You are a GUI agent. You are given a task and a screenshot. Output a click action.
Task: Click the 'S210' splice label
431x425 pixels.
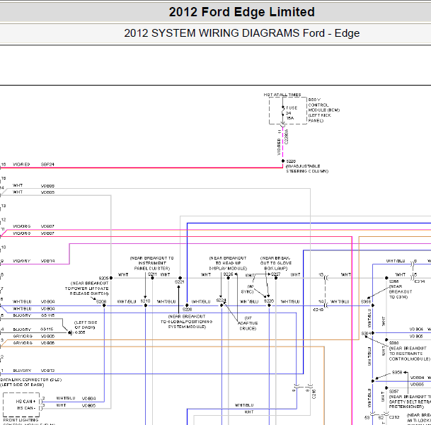pos(145,301)
